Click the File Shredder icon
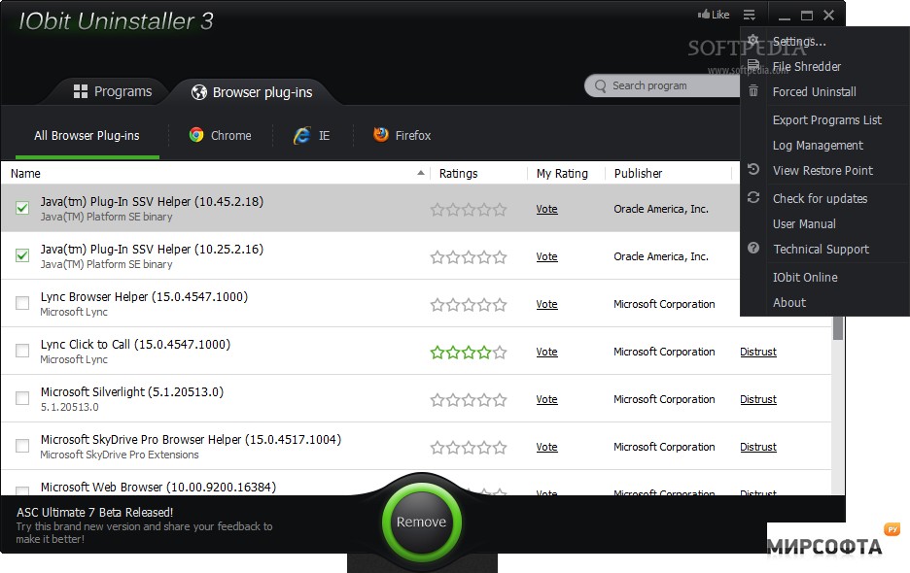This screenshot has width=910, height=573. [x=753, y=65]
